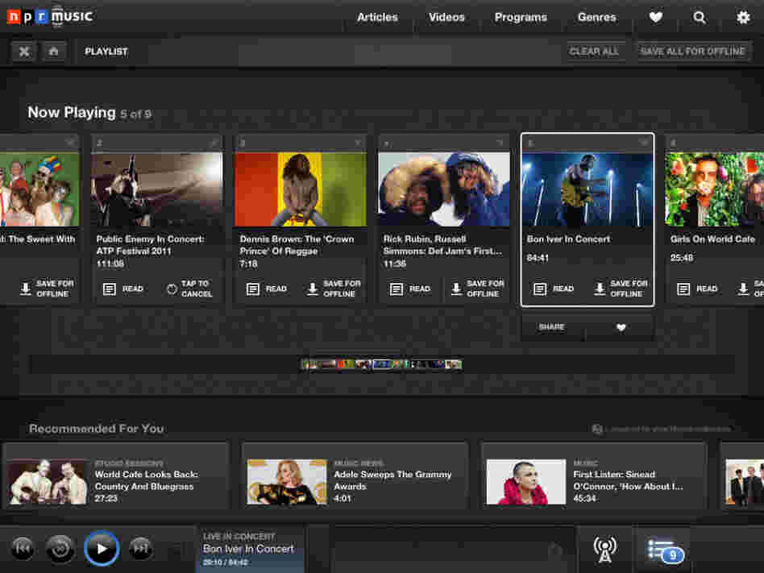Open the Favorites heart icon in top bar
The image size is (764, 573).
click(x=656, y=18)
